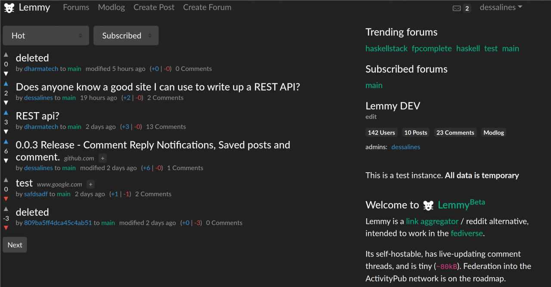This screenshot has height=287, width=551.
Task: Expand the github.com link preview plus button
Action: pos(102,158)
